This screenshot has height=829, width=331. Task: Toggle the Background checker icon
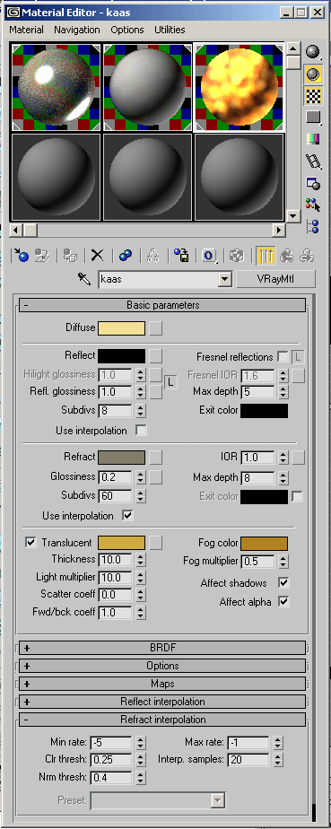pyautogui.click(x=314, y=95)
